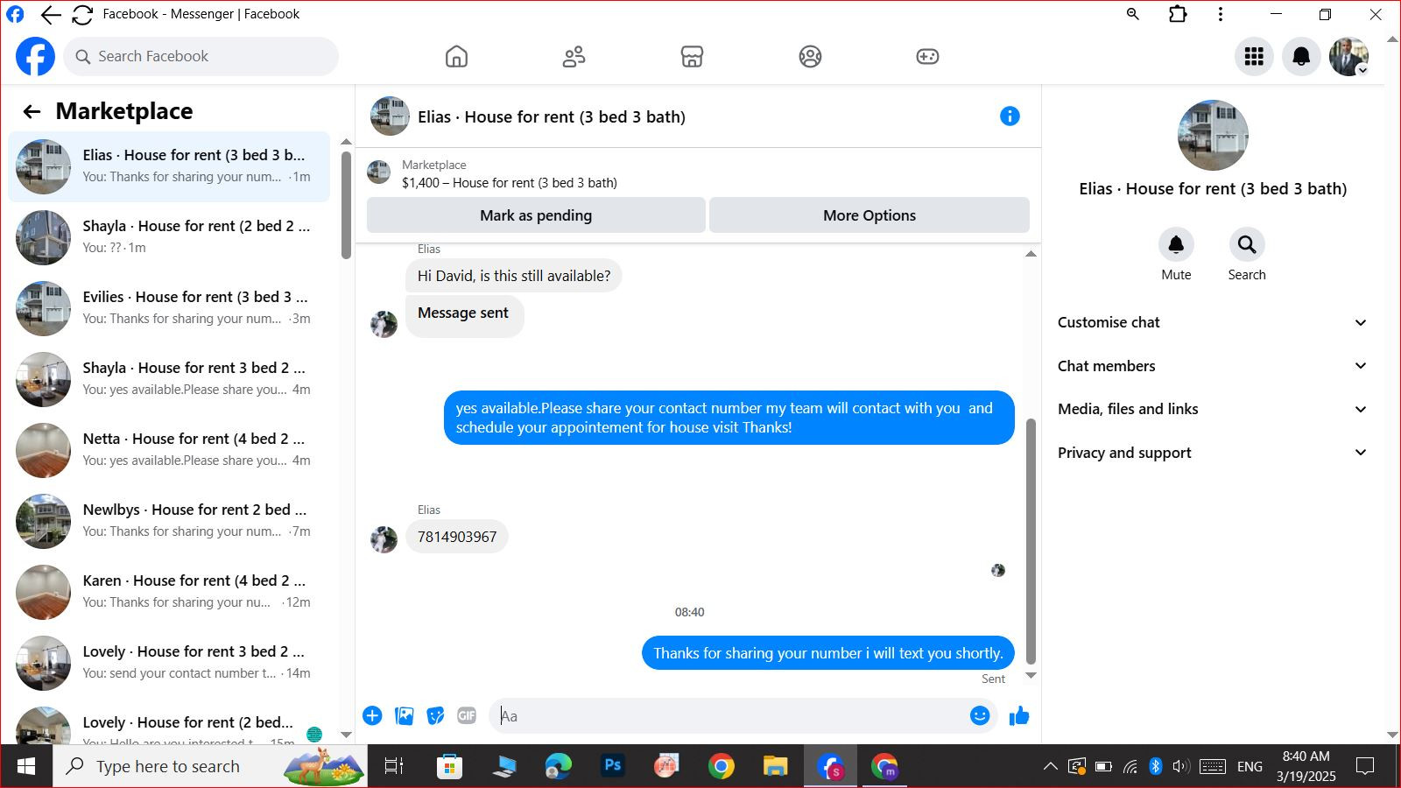Click the chat messages scrollbar down arrow

pyautogui.click(x=1031, y=675)
